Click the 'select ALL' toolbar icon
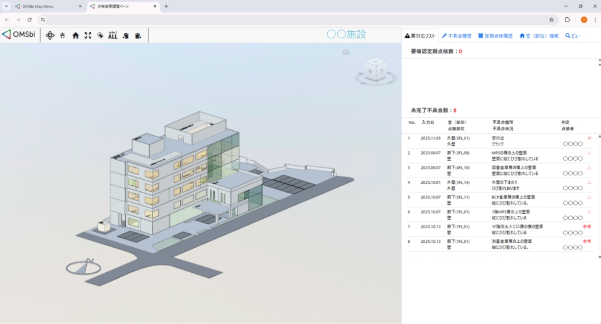This screenshot has height=324, width=601. click(114, 36)
